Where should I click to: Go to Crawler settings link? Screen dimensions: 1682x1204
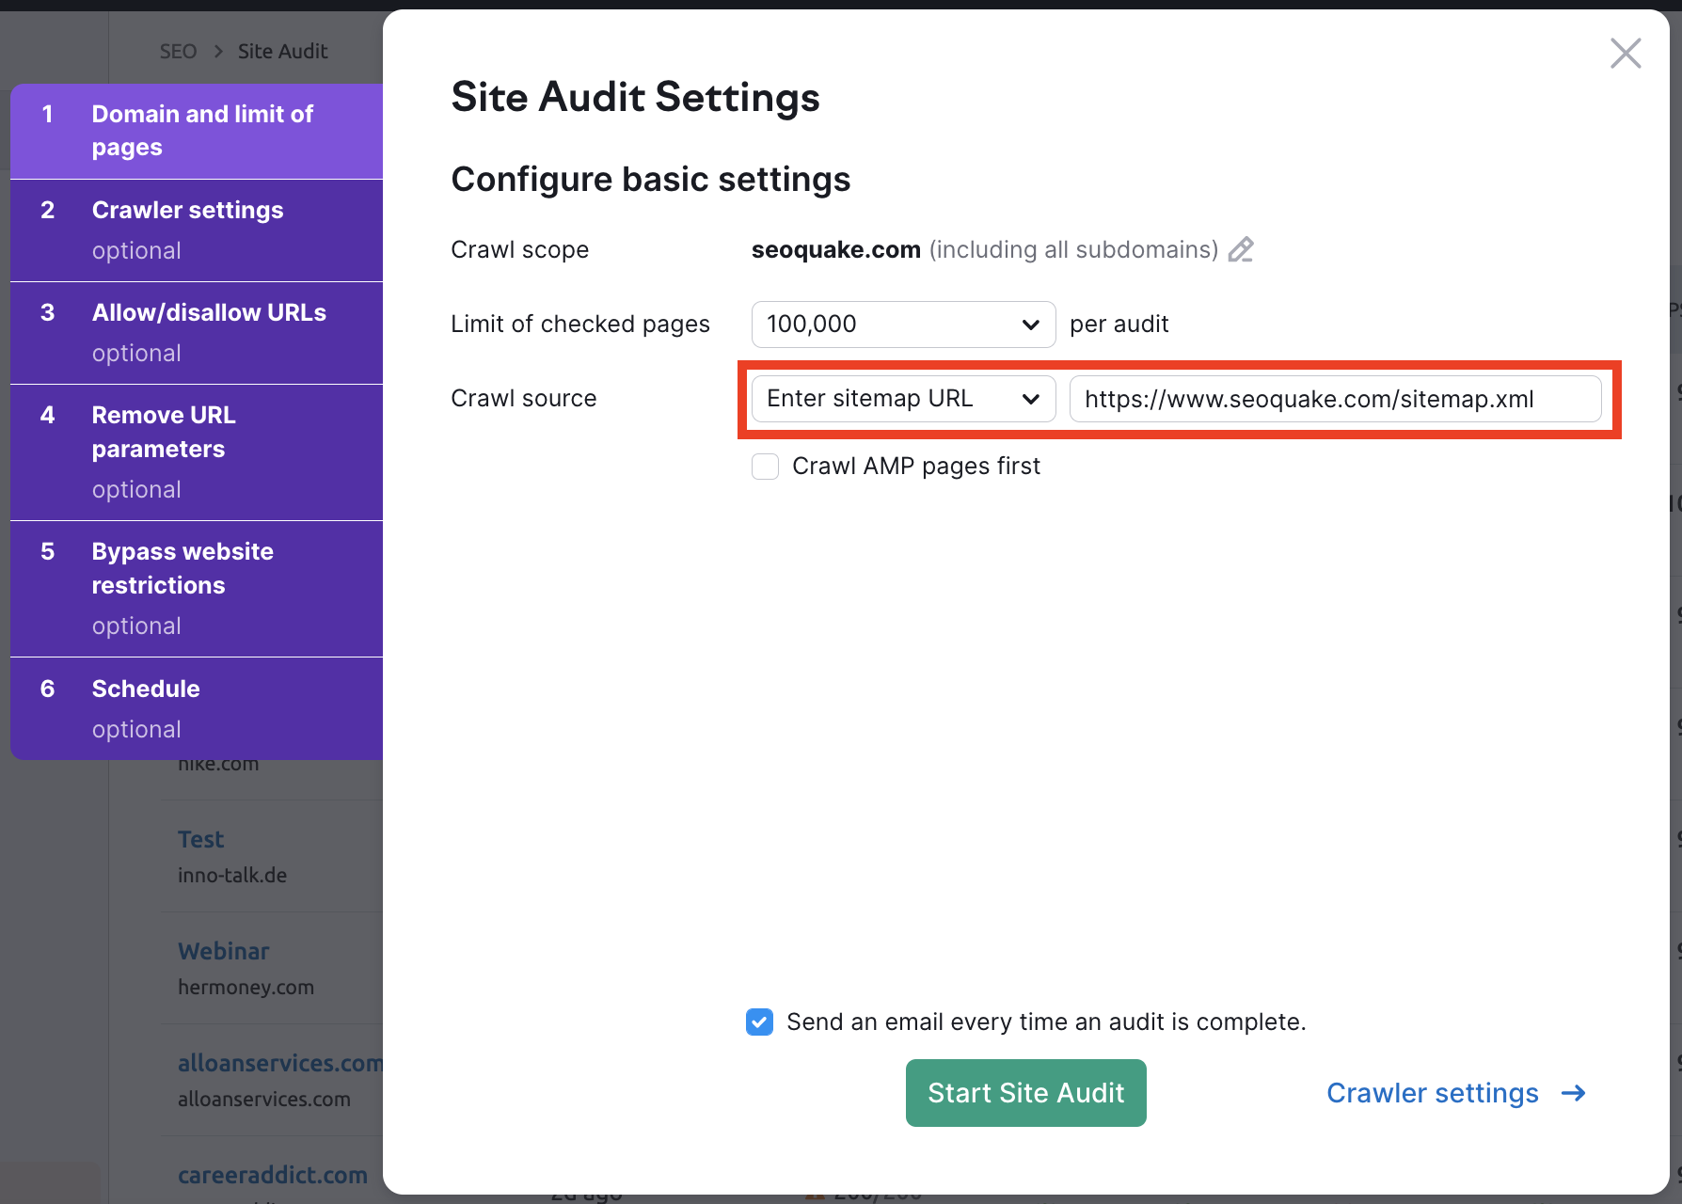[x=1455, y=1093]
